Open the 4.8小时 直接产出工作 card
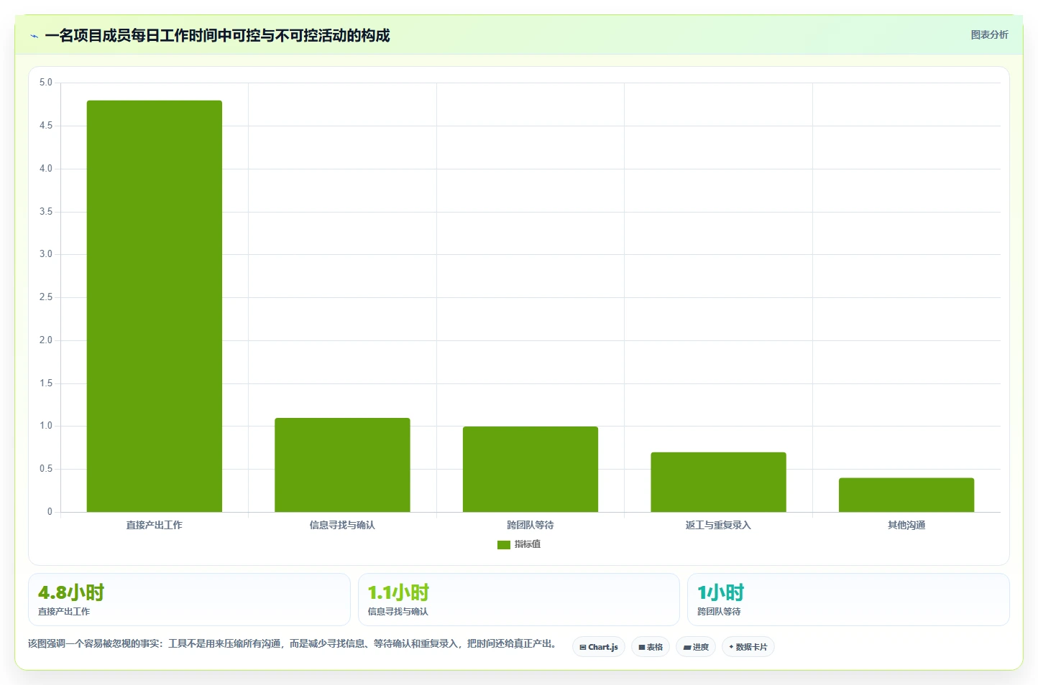 (x=189, y=600)
